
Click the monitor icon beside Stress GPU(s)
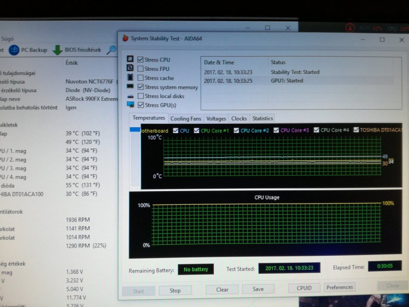pyautogui.click(x=130, y=105)
